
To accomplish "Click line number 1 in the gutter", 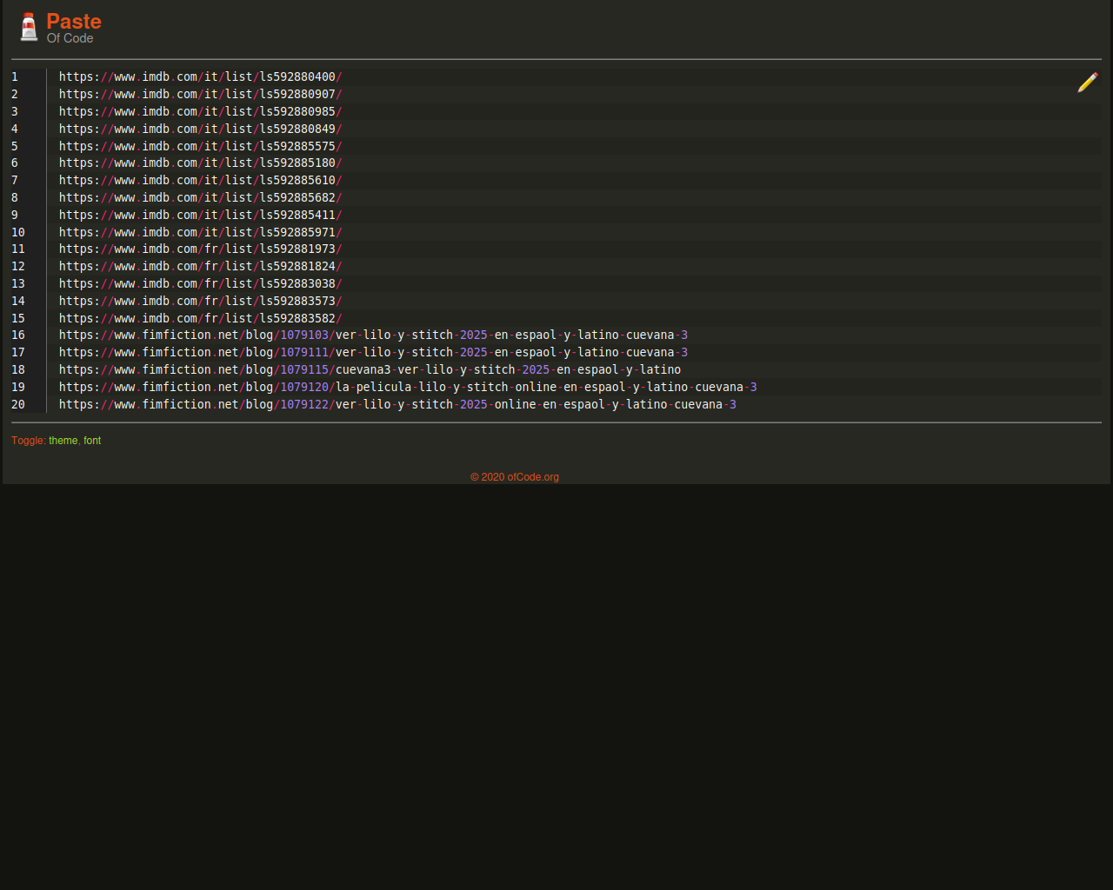I will [15, 77].
